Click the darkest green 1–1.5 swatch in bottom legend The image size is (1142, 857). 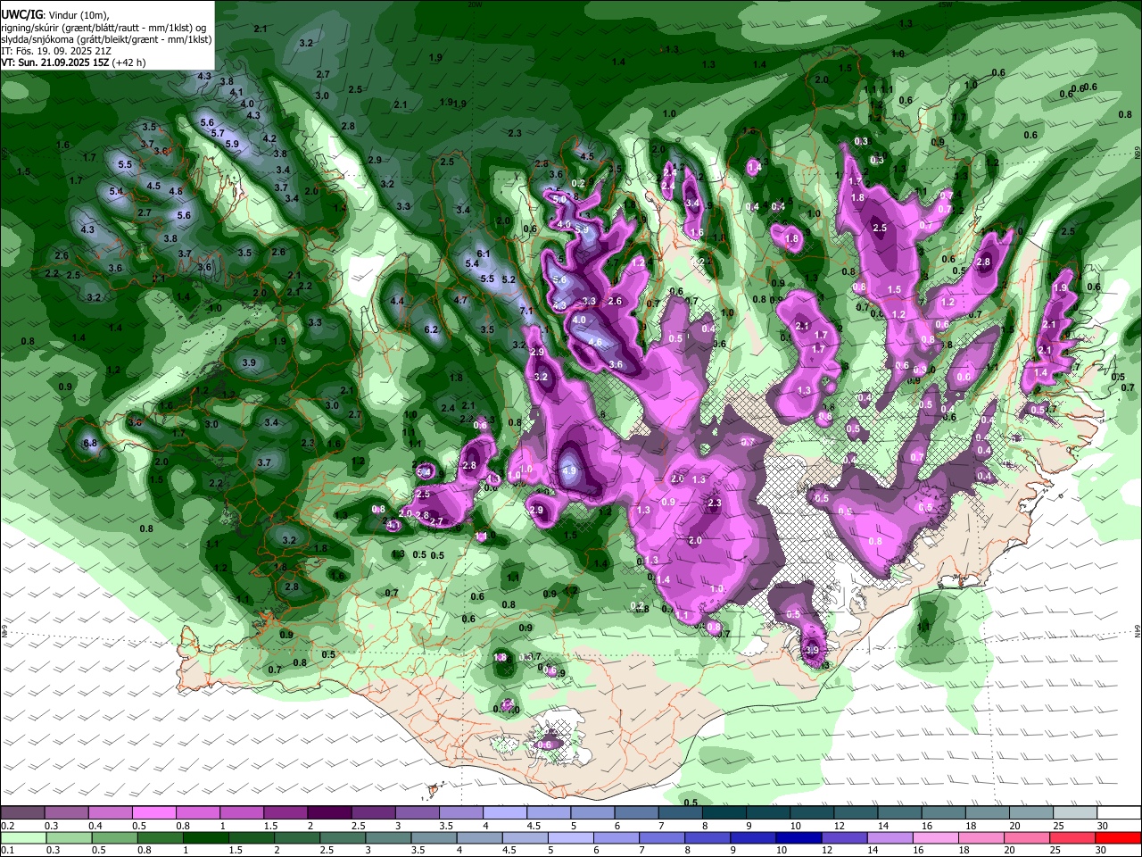206,837
